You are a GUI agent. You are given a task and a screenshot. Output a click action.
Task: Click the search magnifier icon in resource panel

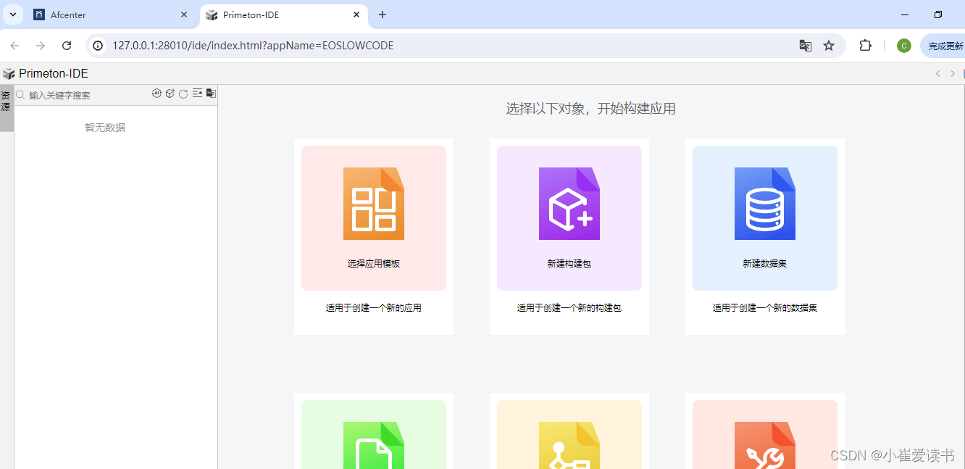click(x=21, y=95)
